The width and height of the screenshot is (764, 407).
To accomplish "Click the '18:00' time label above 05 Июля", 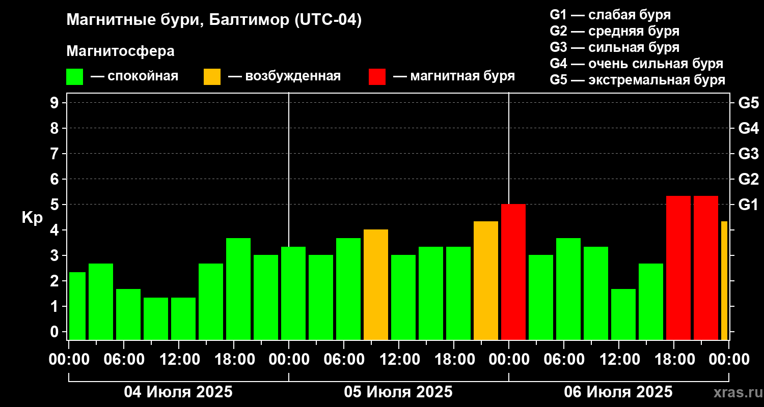I will [x=454, y=360].
